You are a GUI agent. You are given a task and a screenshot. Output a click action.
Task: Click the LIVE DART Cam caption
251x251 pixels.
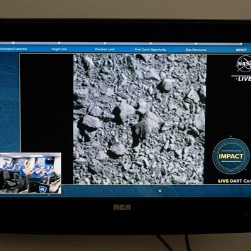coord(235,181)
